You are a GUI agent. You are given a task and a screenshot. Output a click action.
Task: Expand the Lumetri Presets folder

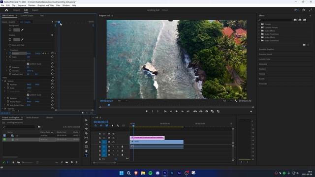[x=259, y=28]
